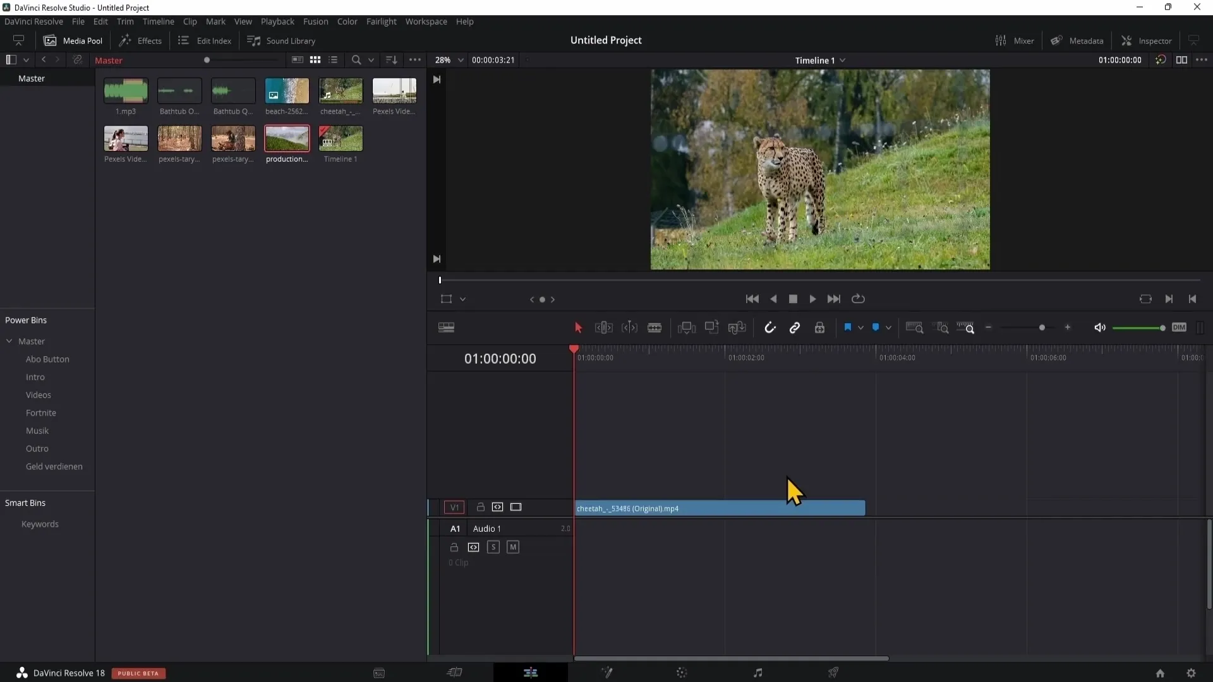This screenshot has height=682, width=1213.
Task: Toggle the Timeline zoom-to-fit icon
Action: click(x=915, y=327)
